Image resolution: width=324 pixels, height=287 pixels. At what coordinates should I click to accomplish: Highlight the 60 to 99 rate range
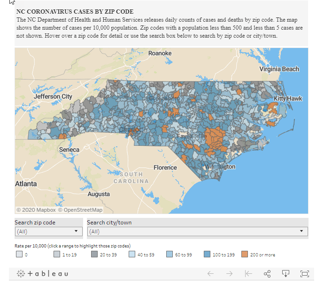tap(170, 255)
